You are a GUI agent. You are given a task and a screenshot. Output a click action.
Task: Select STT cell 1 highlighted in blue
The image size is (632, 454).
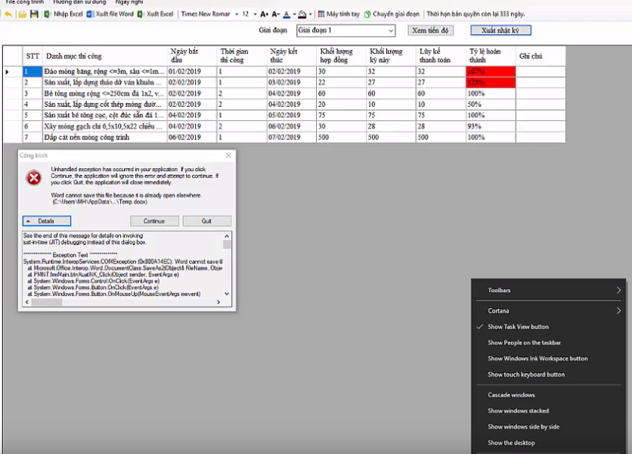[x=33, y=72]
